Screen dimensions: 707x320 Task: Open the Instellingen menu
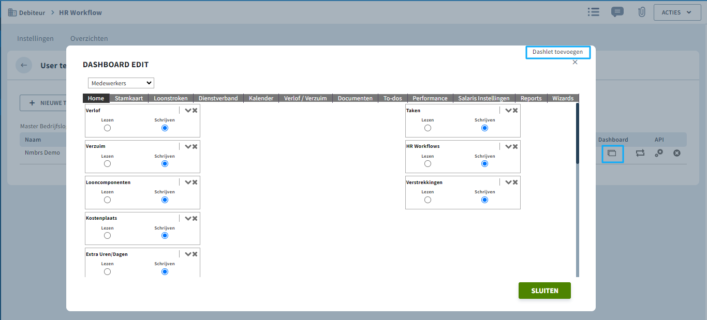tap(35, 38)
